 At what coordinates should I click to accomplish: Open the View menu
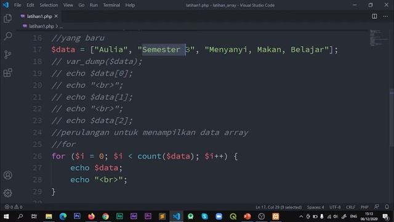[68, 5]
